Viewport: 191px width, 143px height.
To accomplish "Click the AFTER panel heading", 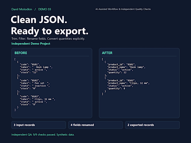I will [x=107, y=53].
